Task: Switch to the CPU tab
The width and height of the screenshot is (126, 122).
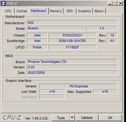Action: (x=8, y=11)
